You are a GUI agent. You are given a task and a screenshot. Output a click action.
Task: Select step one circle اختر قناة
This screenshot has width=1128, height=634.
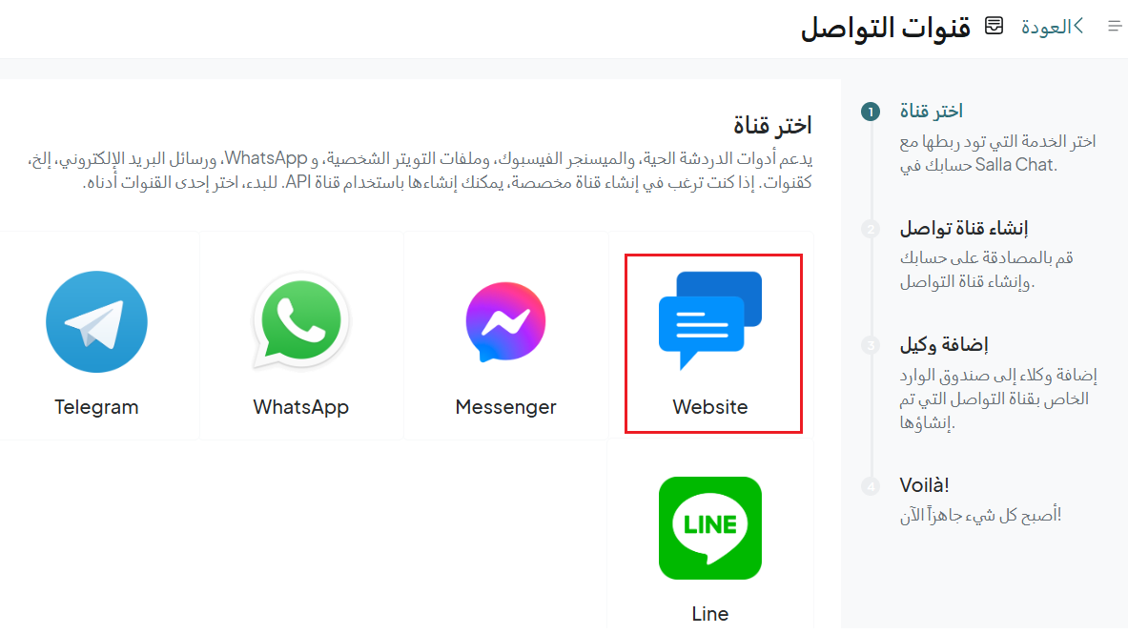click(871, 112)
